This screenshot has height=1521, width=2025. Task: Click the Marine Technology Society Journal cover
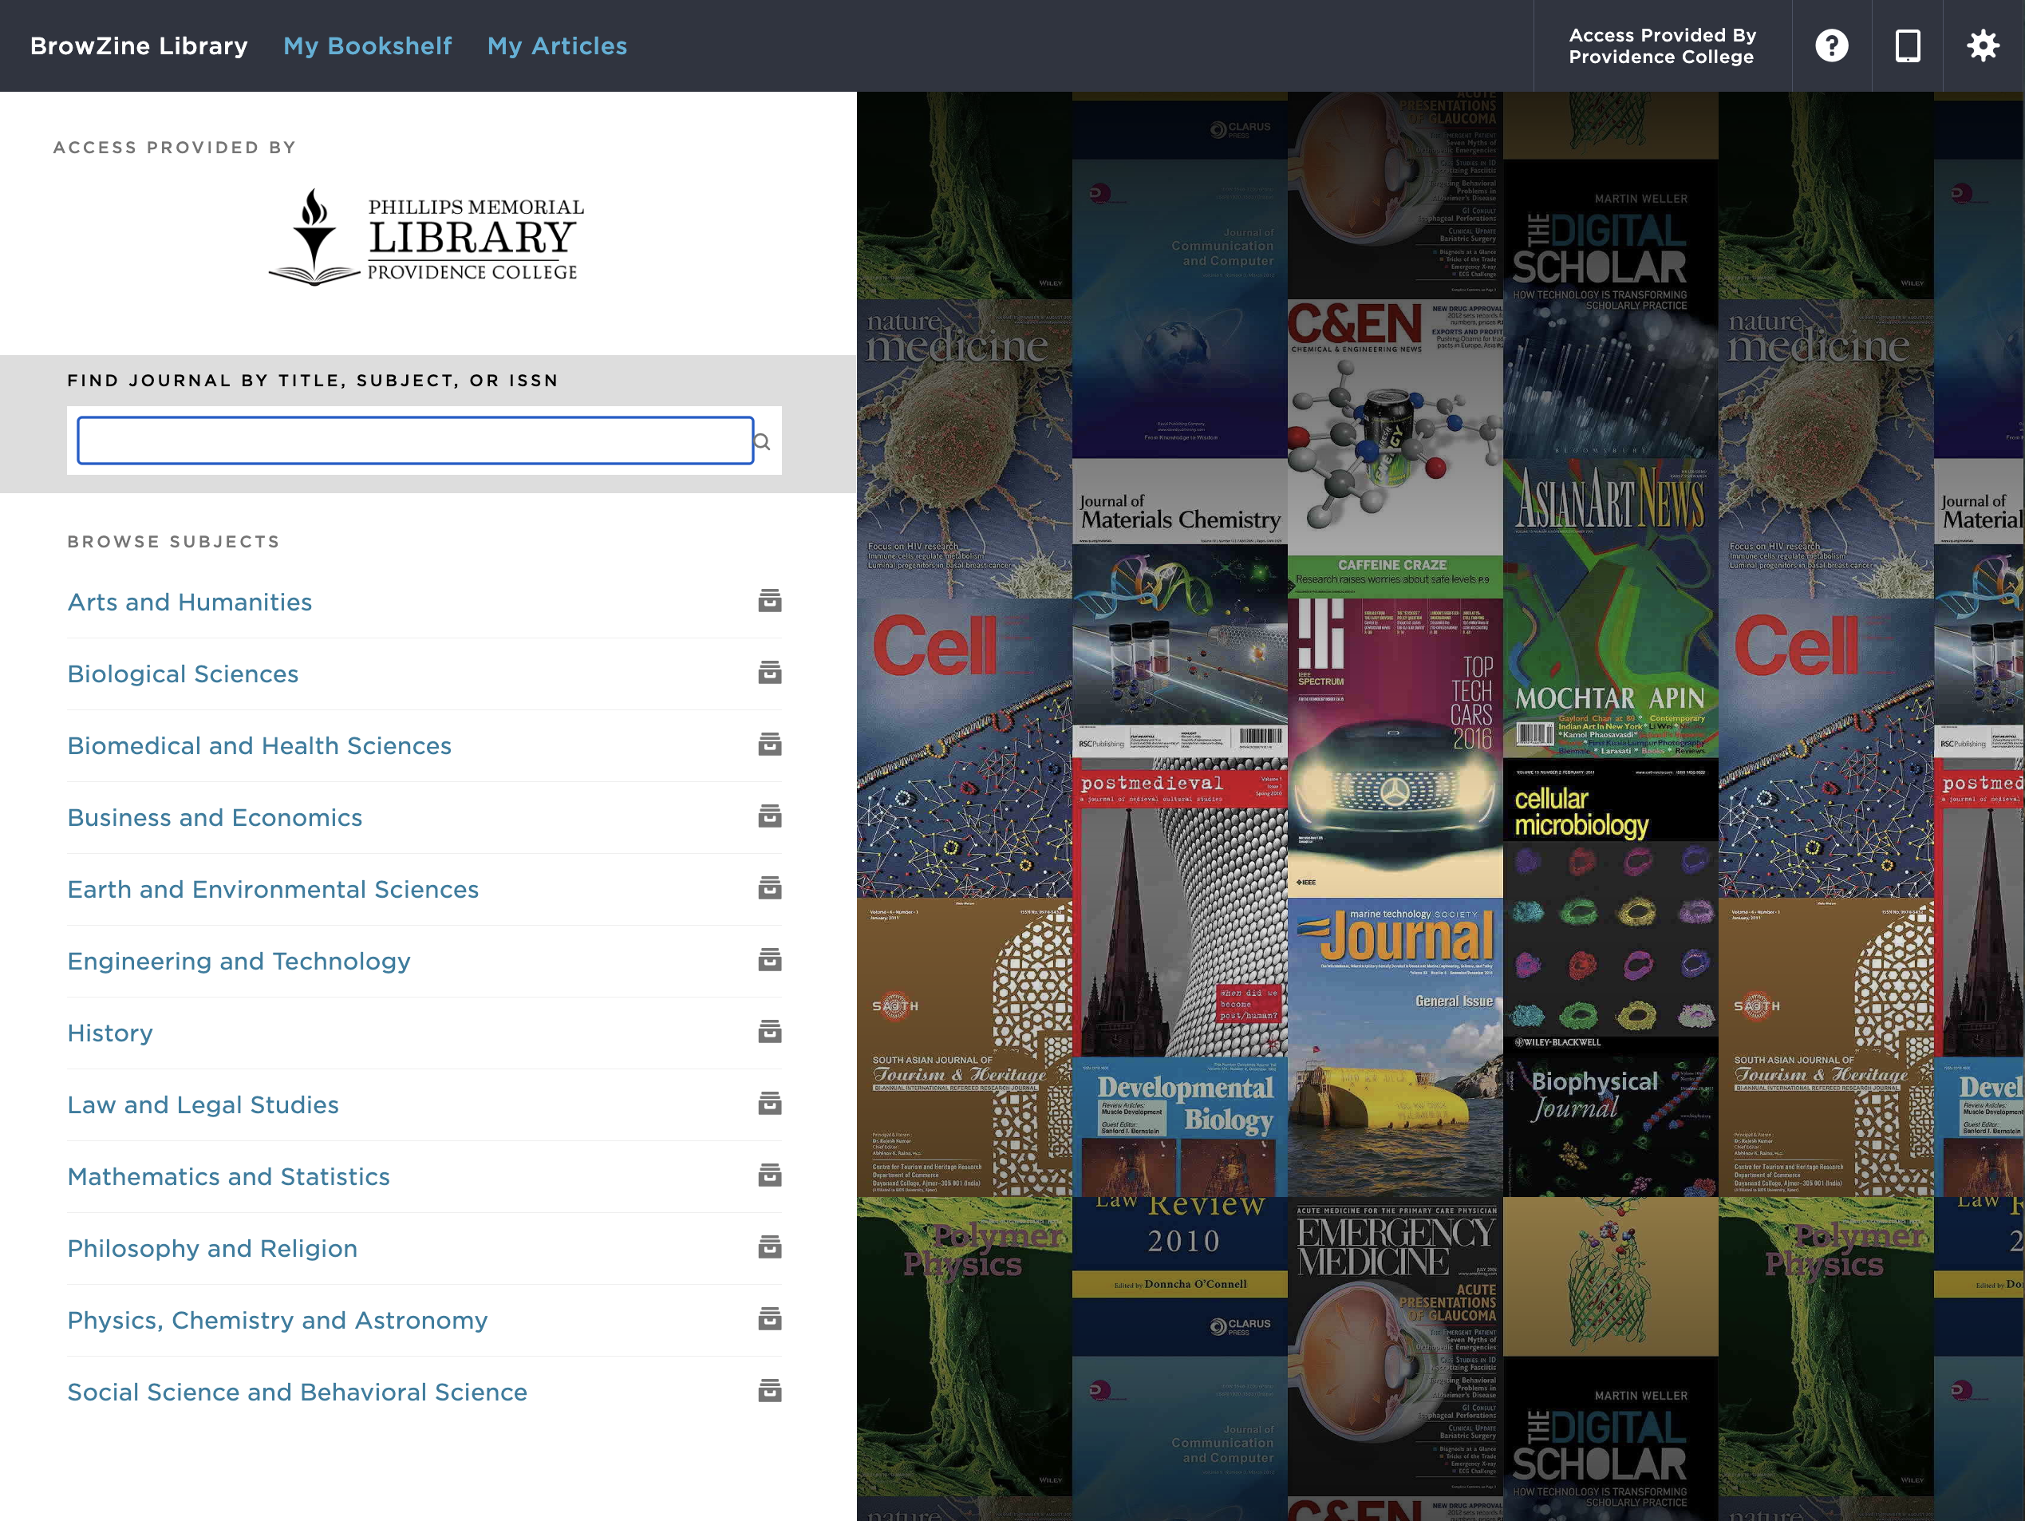pyautogui.click(x=1394, y=1047)
